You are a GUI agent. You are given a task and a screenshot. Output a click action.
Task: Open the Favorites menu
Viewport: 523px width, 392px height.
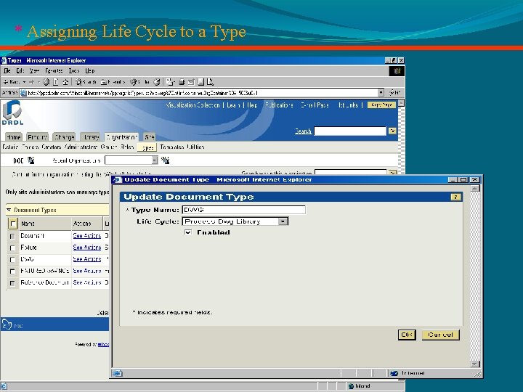pyautogui.click(x=54, y=70)
